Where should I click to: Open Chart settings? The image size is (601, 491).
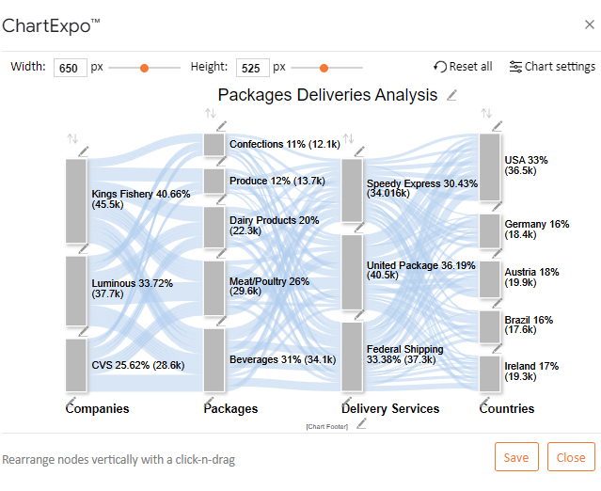pos(552,67)
